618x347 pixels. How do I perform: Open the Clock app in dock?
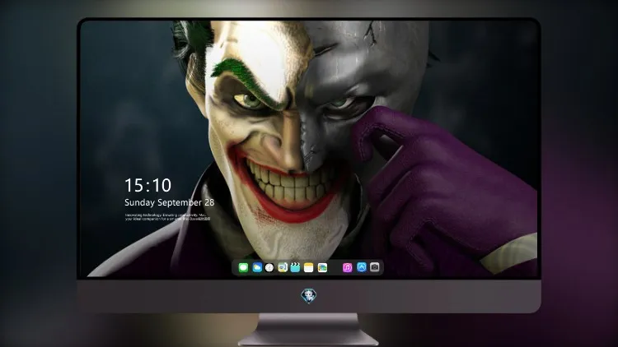click(269, 268)
